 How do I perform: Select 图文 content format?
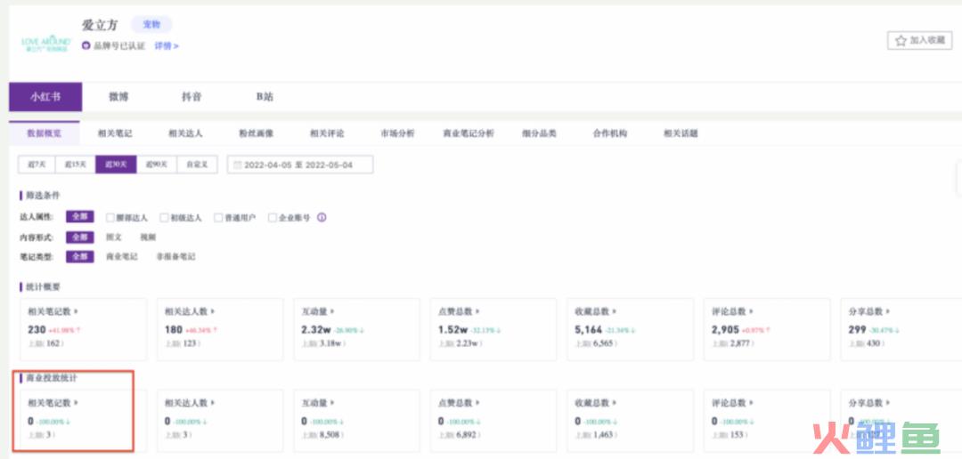pos(113,238)
